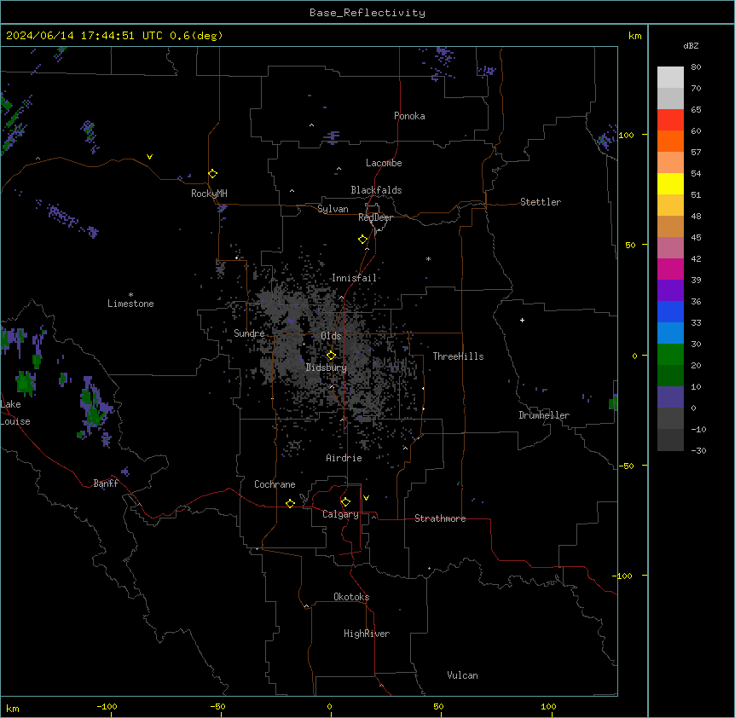The image size is (735, 718).
Task: Select the salmon swatch between 57 and 54 dBZ
Action: 670,162
